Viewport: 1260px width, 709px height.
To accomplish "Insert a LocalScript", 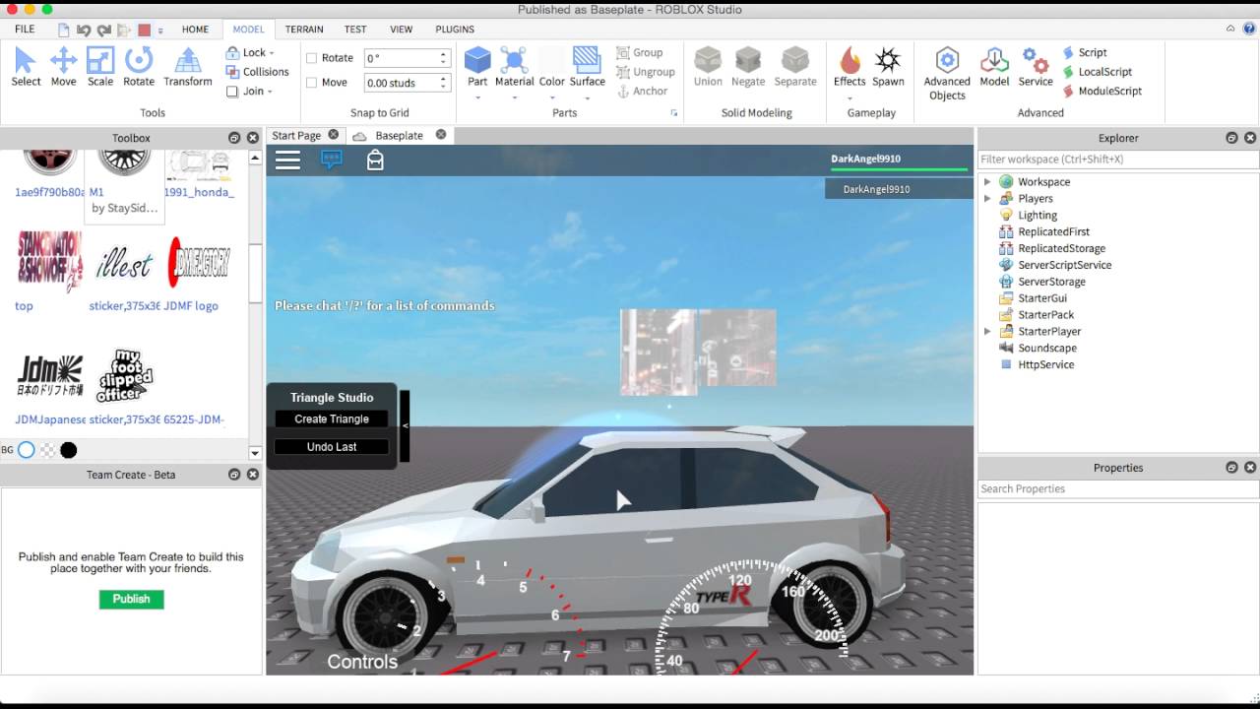I will 1098,72.
